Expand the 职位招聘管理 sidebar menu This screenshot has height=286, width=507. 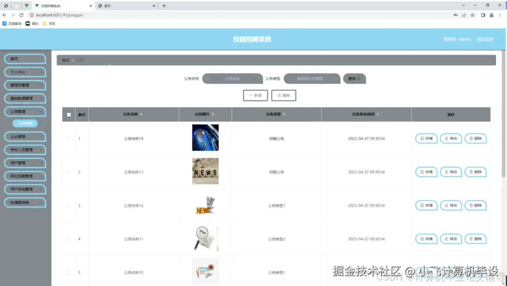point(25,176)
